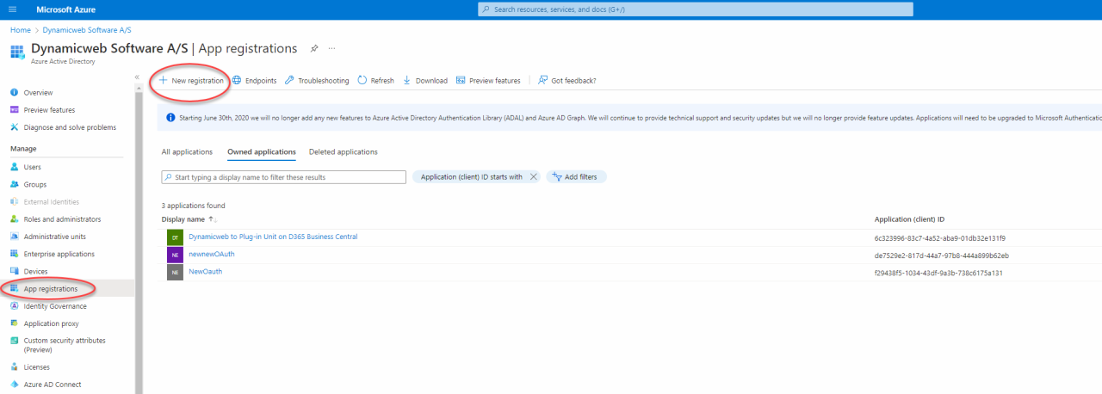Click New registration button
Screen dimensions: 1102x394
point(191,81)
